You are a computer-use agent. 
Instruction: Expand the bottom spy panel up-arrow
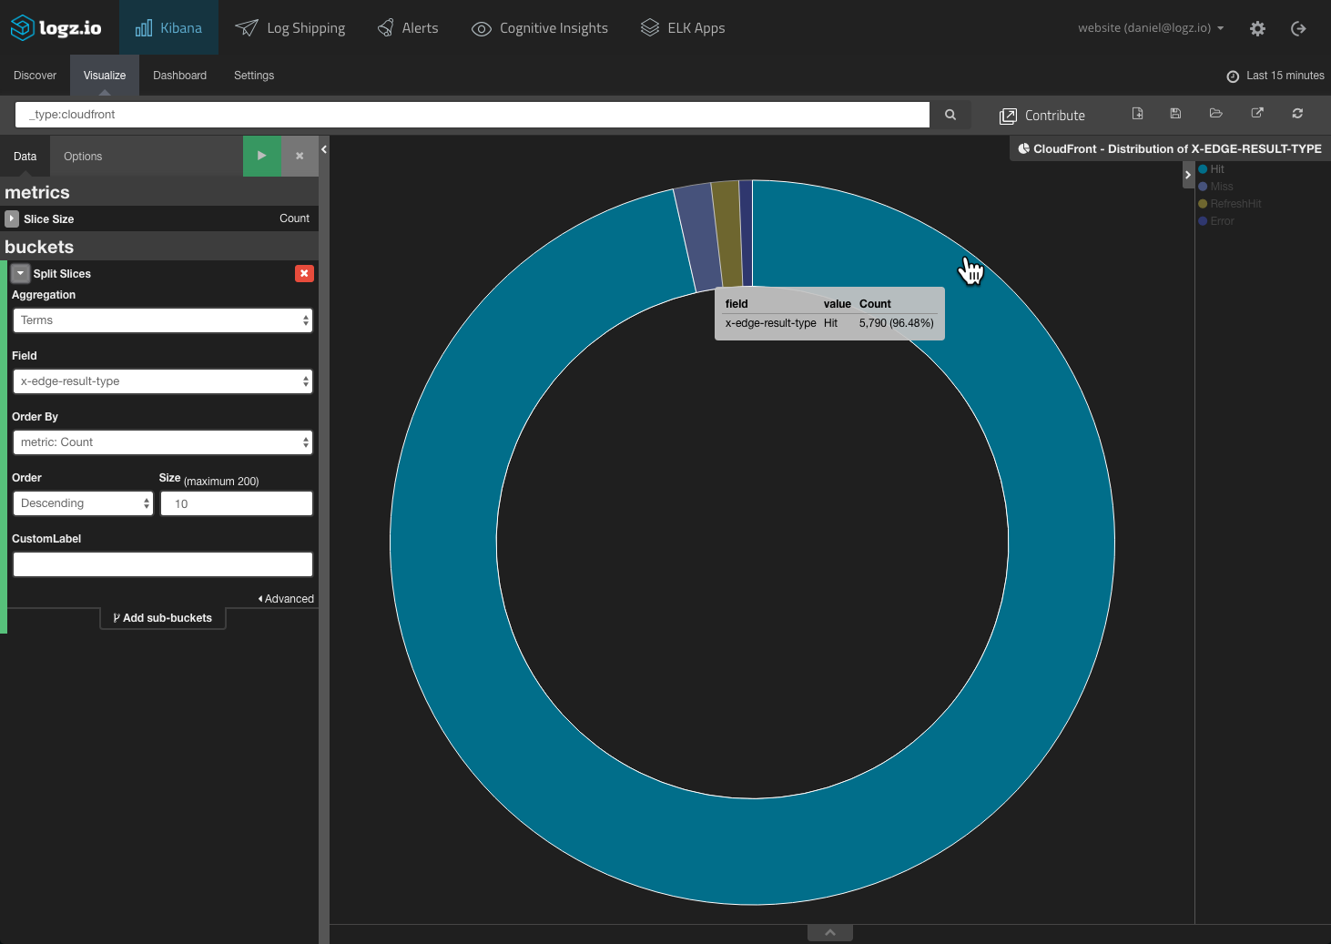pos(830,932)
